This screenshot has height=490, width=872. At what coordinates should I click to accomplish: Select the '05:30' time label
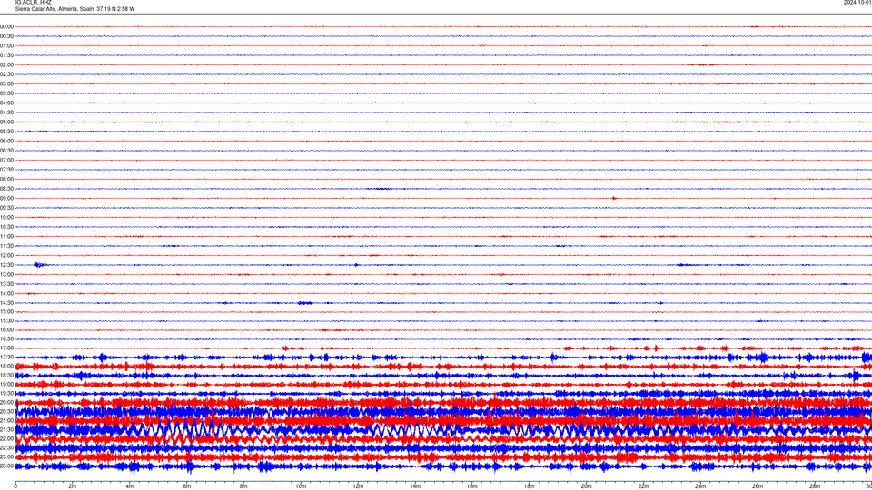(6, 131)
